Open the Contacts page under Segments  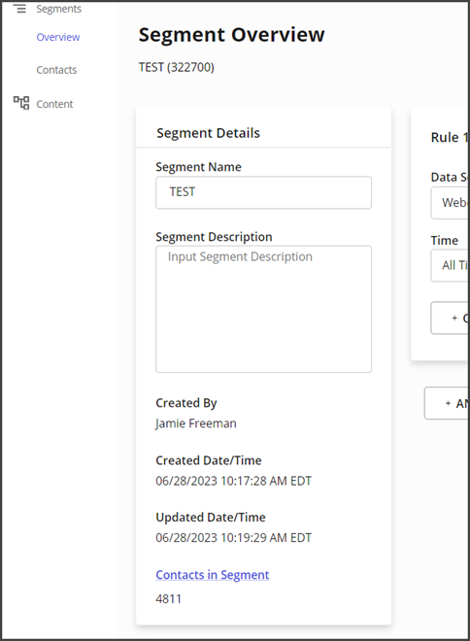coord(56,70)
